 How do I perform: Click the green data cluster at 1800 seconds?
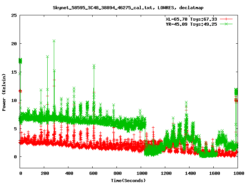point(236,92)
